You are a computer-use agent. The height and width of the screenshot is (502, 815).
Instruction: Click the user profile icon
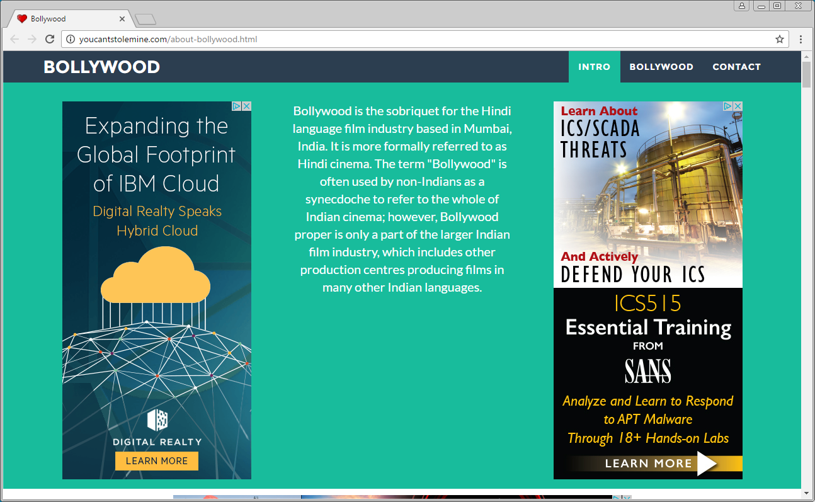pos(741,6)
